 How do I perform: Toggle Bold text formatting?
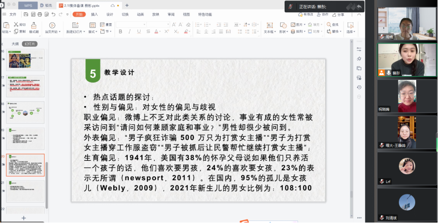tap(120, 32)
